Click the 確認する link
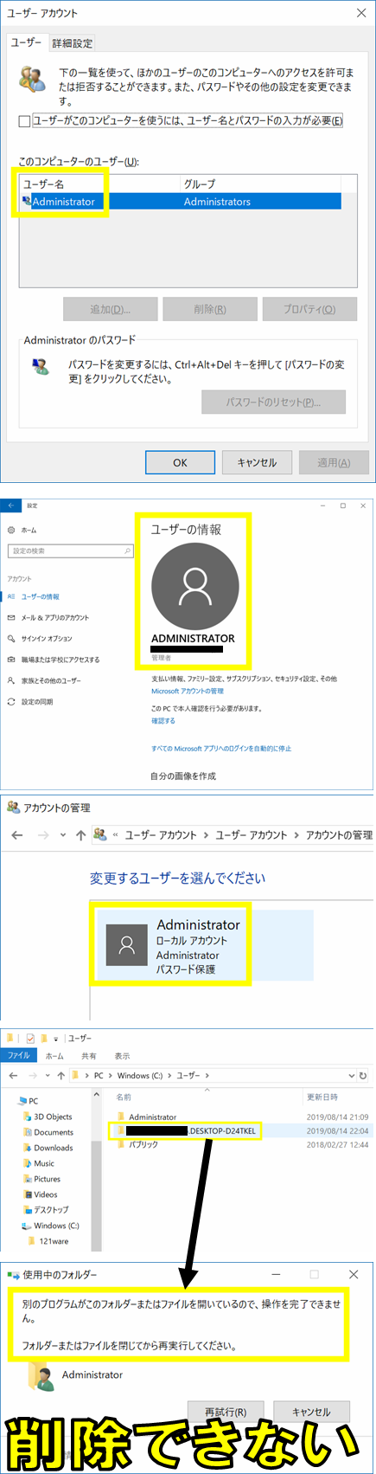376x1474 pixels. (x=163, y=720)
